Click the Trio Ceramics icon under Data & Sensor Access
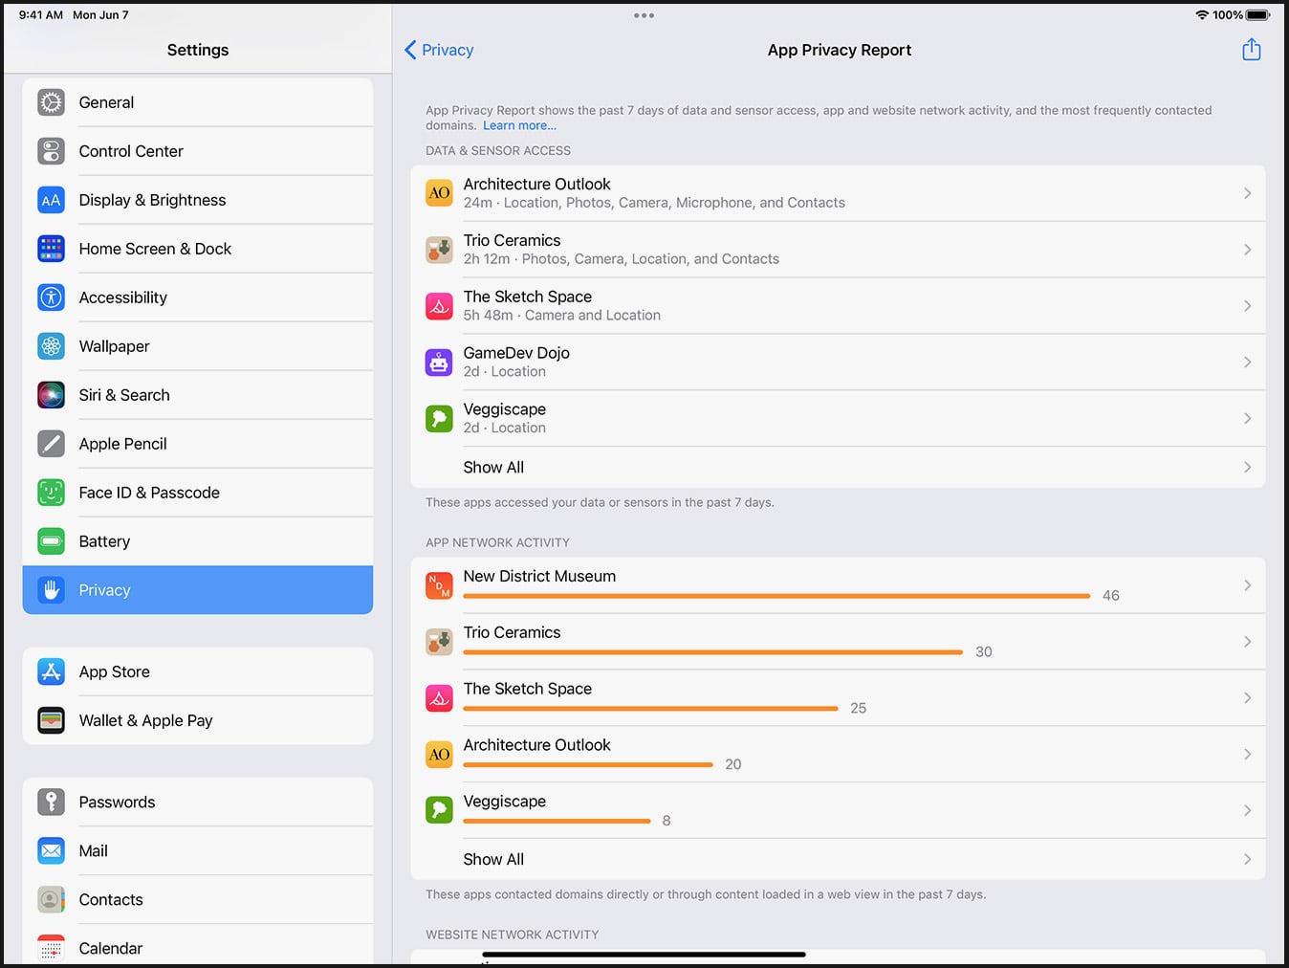1289x968 pixels. pos(439,250)
